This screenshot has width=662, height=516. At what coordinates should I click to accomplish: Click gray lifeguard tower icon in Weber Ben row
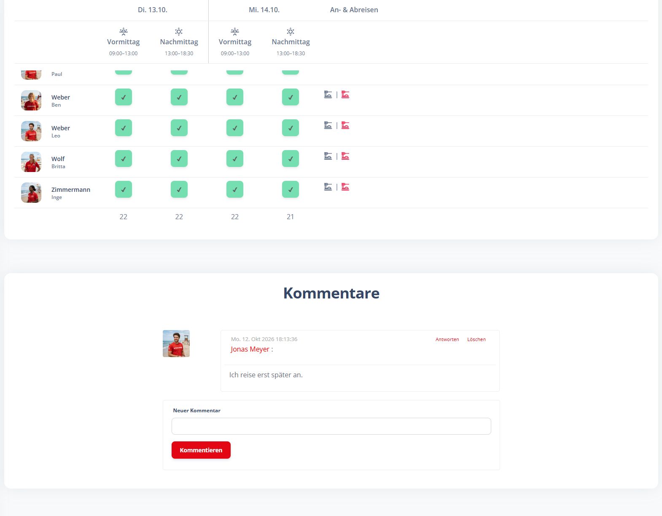pos(328,94)
